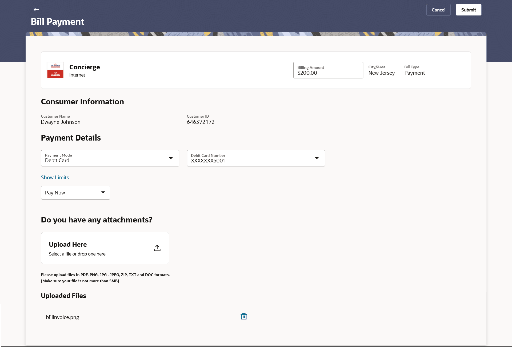Click the Concierge biller name
The width and height of the screenshot is (512, 347).
85,67
